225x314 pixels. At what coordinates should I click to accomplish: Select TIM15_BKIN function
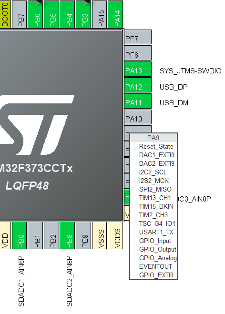click(x=153, y=207)
